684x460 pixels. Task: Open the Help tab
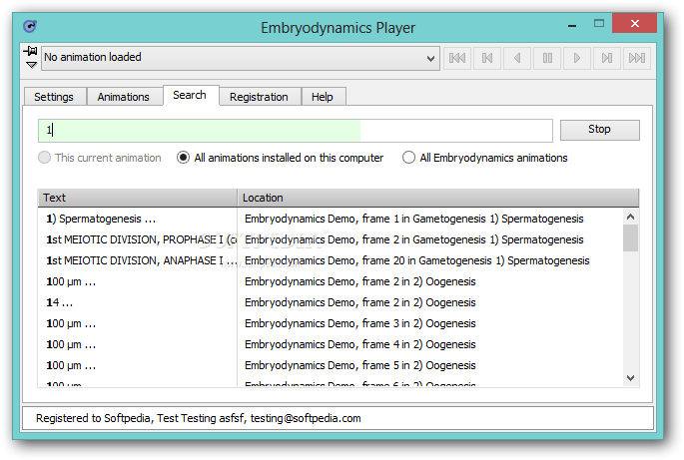[x=323, y=97]
